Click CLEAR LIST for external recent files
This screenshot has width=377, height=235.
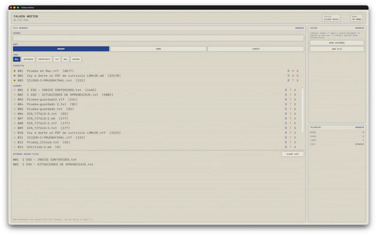pyautogui.click(x=293, y=154)
